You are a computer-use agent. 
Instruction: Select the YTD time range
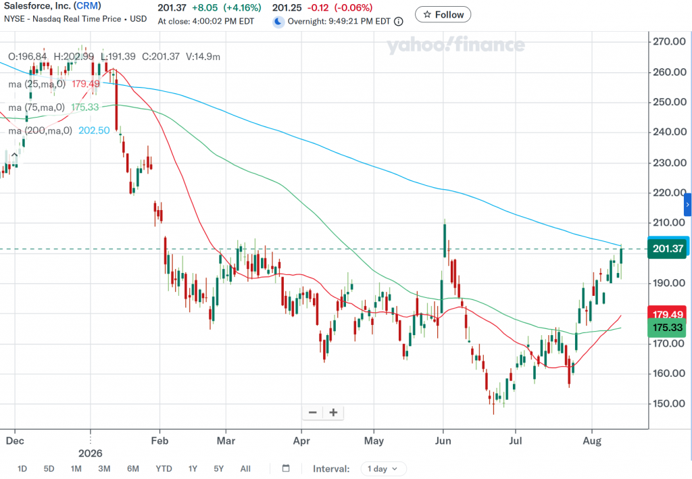[x=164, y=468]
